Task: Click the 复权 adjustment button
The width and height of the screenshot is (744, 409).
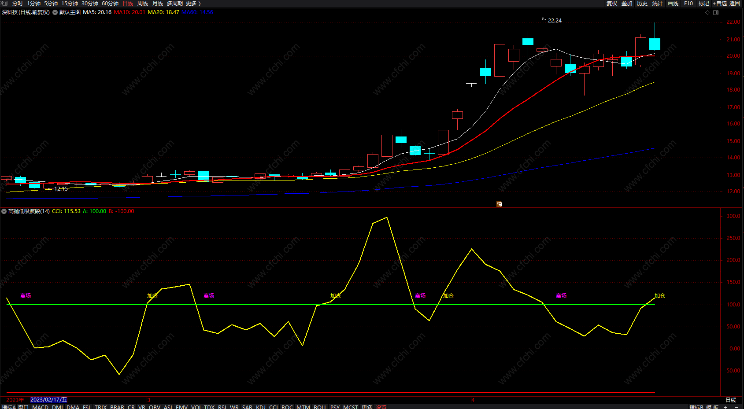Action: (x=612, y=4)
